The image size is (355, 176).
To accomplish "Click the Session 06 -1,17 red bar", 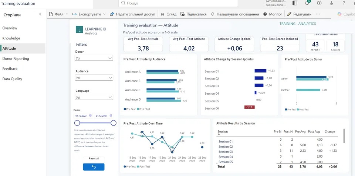I will tap(250, 107).
